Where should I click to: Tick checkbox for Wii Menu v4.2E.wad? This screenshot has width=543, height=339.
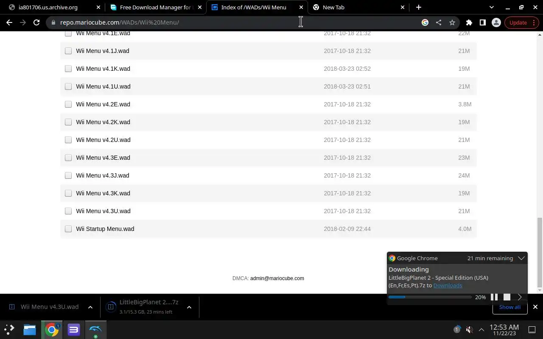(x=68, y=104)
